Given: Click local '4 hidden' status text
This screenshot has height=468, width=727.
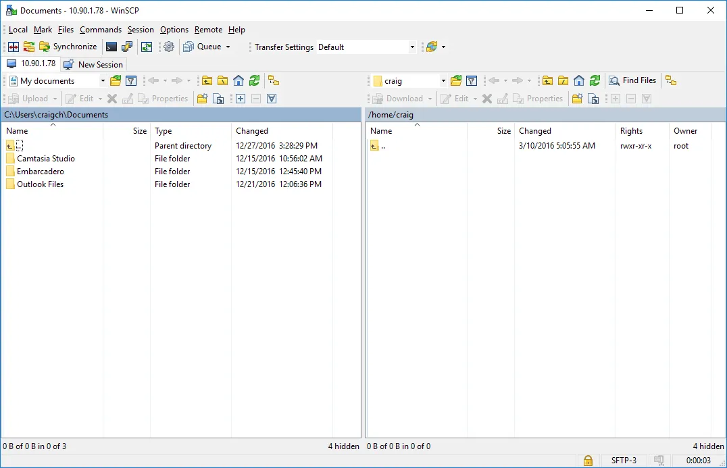Looking at the screenshot, I should click(x=343, y=446).
